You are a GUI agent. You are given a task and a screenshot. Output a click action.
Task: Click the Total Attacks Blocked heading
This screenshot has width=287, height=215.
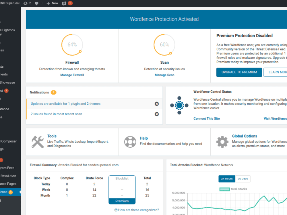(187, 165)
